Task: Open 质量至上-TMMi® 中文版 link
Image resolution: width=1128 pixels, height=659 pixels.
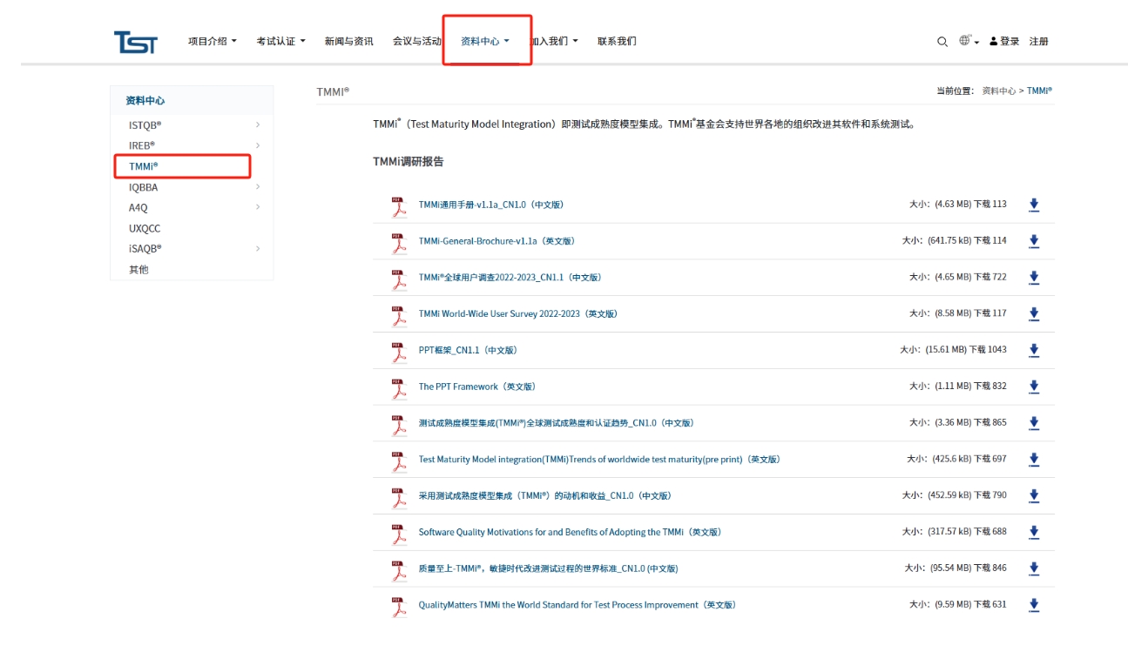Action: pyautogui.click(x=549, y=568)
